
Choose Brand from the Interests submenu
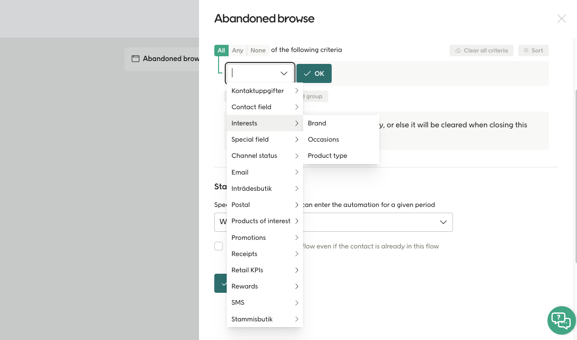click(317, 123)
